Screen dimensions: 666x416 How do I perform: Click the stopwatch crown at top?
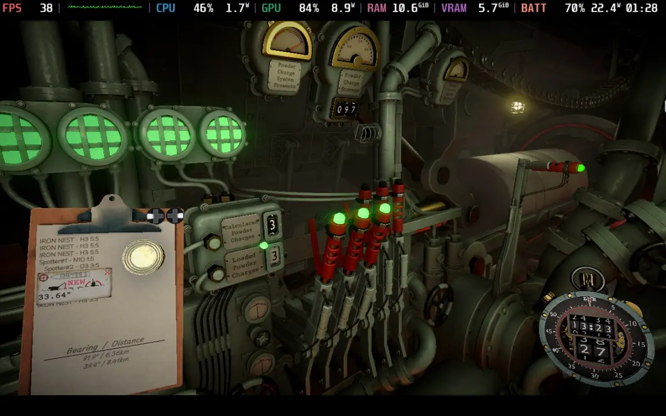pos(588,279)
